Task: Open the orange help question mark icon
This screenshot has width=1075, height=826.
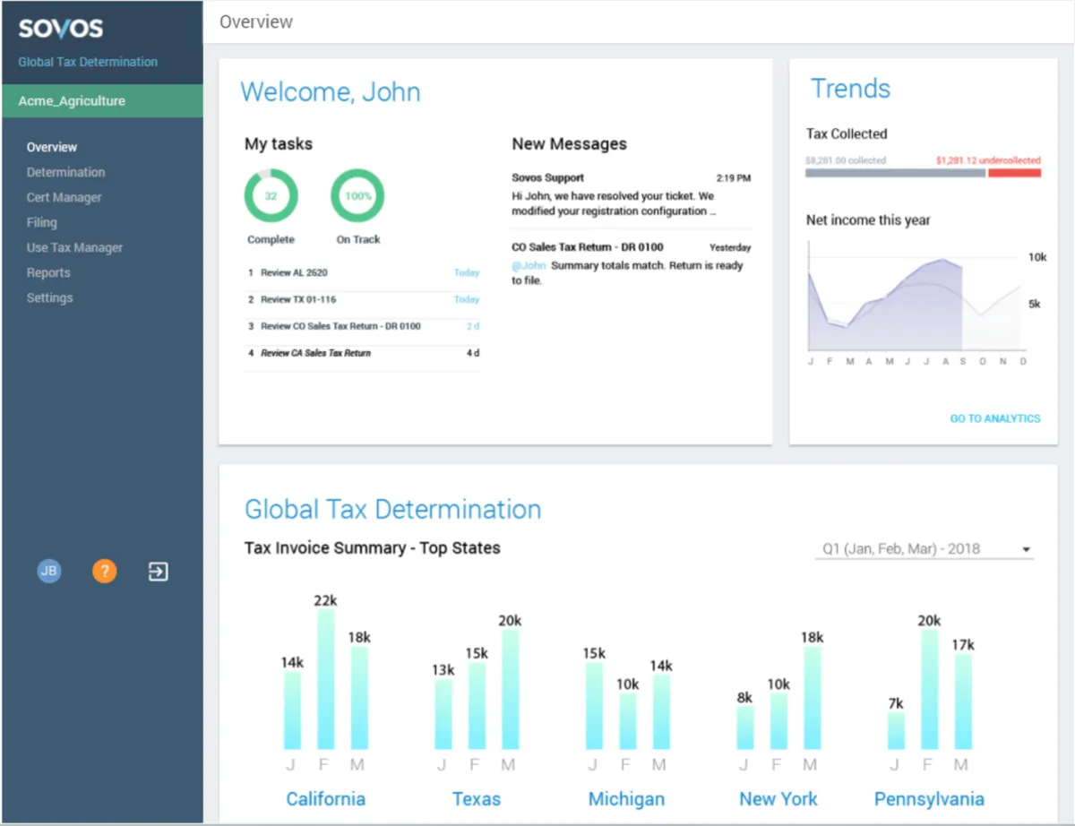Action: click(104, 571)
